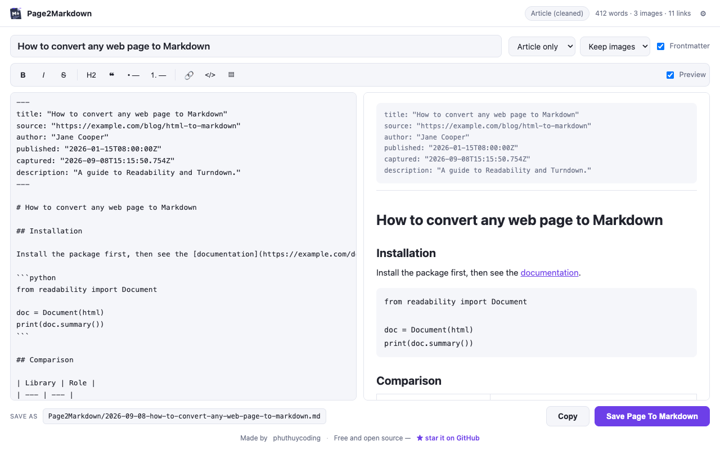
Task: Click the Article (cleaned) badge
Action: point(557,13)
